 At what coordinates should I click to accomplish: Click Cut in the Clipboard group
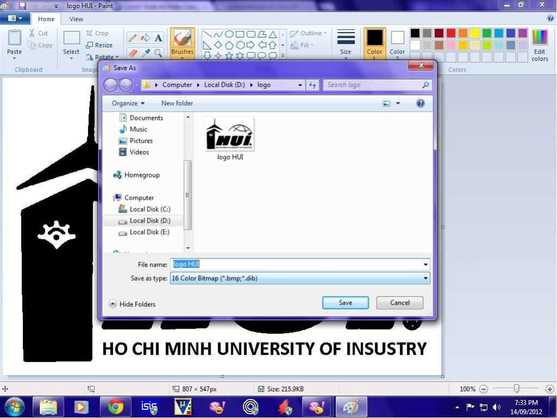coord(38,33)
